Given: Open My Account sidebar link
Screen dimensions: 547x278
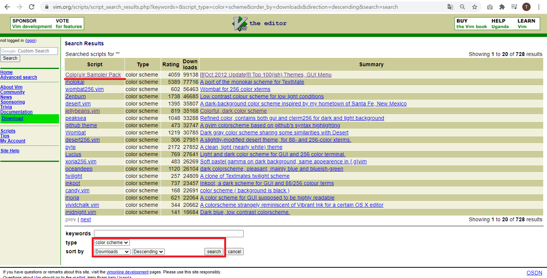Looking at the screenshot, I should (x=13, y=141).
